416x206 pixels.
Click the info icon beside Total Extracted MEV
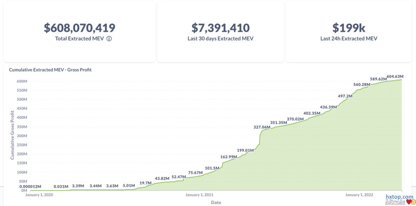pyautogui.click(x=109, y=39)
